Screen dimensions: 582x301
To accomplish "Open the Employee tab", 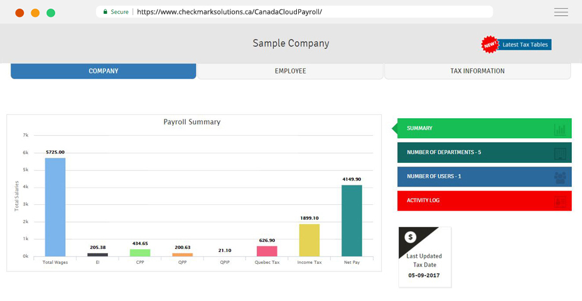I will [290, 71].
